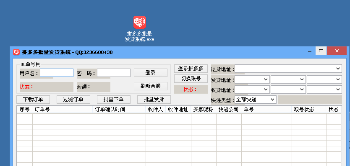Click the 批量发货 button
Screen dimensions: 350x166
(x=154, y=100)
